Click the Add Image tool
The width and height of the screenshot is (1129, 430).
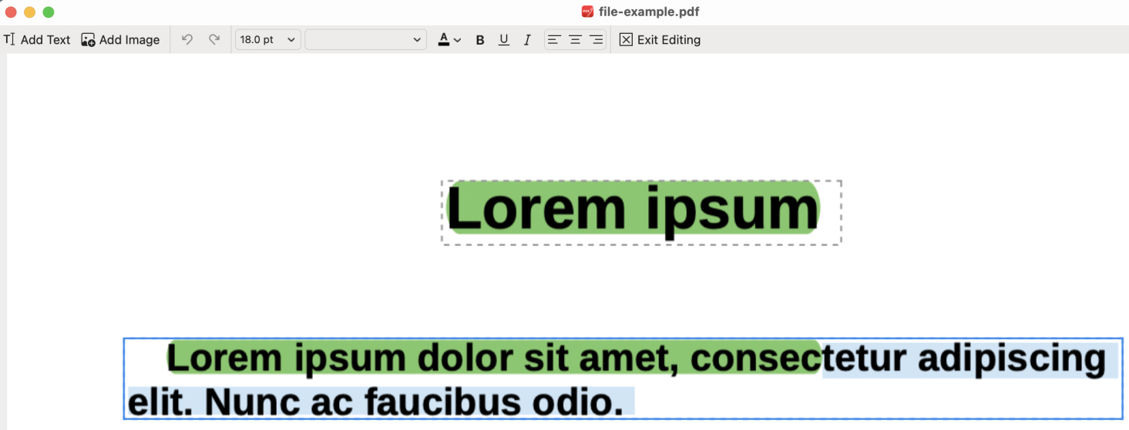[120, 40]
